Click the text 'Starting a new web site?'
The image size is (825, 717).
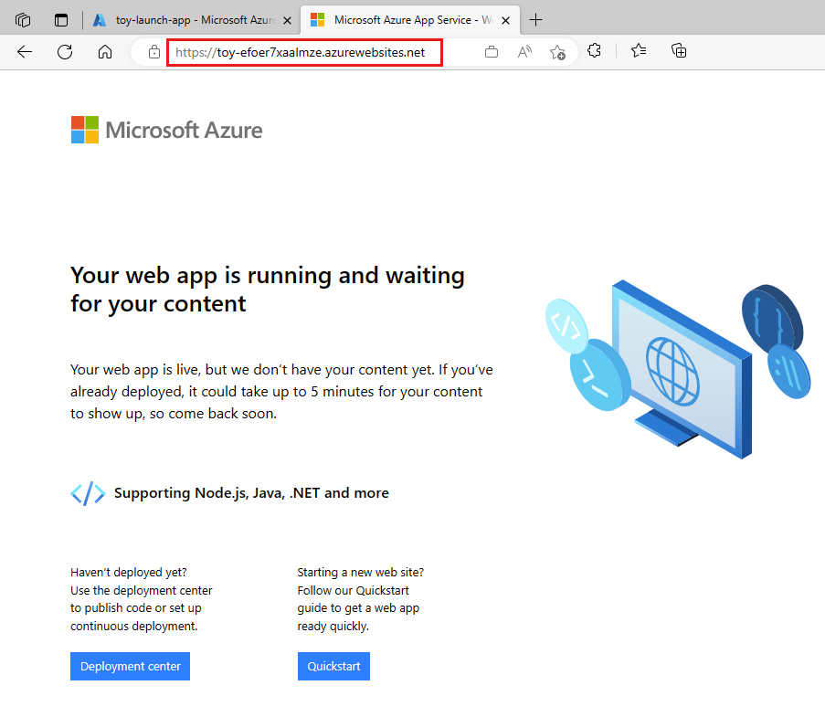tap(360, 573)
